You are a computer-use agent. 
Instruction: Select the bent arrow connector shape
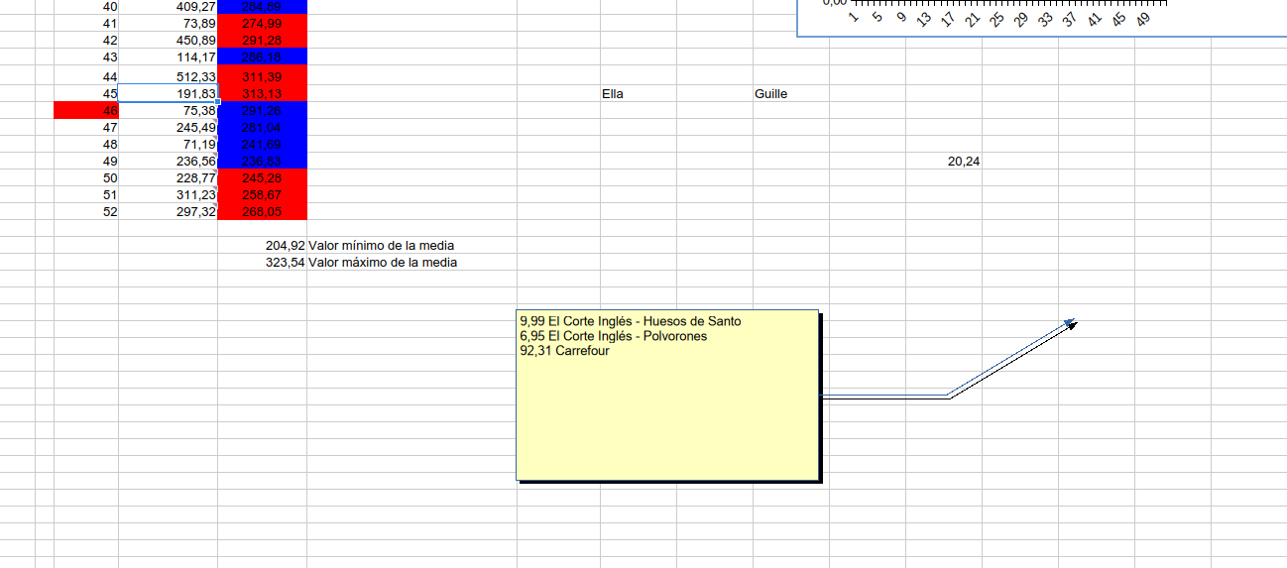coord(947,395)
